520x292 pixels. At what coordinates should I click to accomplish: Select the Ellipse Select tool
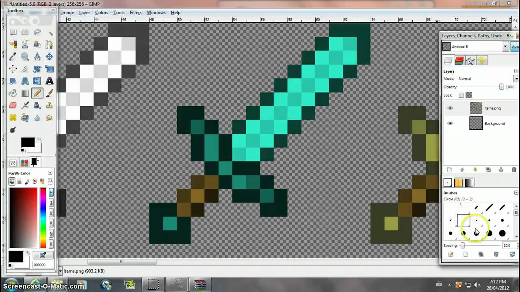pyautogui.click(x=25, y=32)
